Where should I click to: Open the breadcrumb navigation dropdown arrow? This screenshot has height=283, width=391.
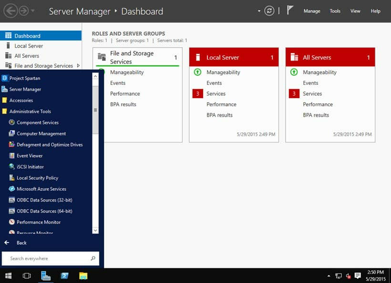[259, 10]
